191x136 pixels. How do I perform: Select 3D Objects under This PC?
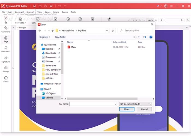click(x=49, y=94)
